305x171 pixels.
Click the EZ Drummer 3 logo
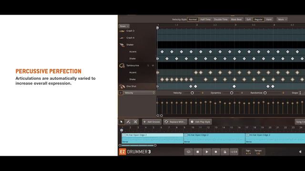click(x=135, y=152)
